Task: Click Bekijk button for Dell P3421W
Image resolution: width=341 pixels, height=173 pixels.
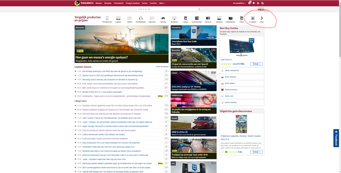Action: pyautogui.click(x=256, y=64)
